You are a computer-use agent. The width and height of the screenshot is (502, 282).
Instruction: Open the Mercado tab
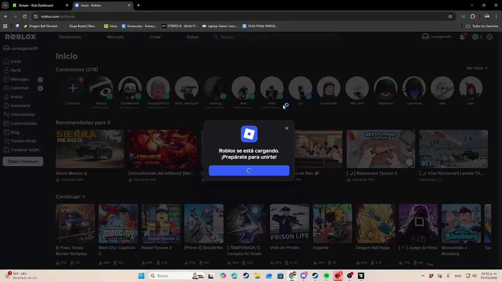point(115,37)
